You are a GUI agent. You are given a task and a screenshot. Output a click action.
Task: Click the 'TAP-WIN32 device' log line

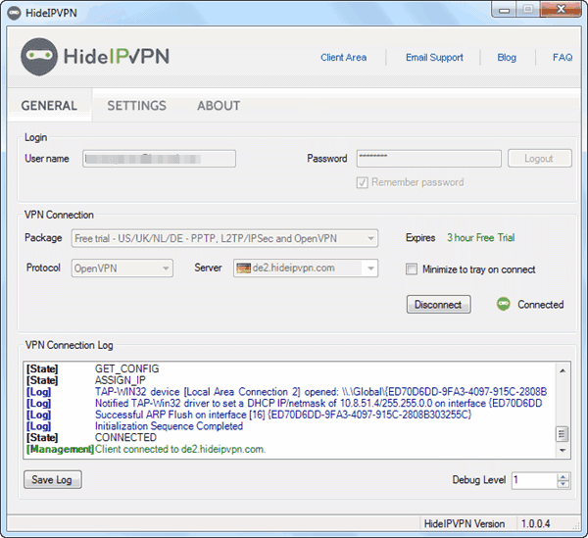[321, 392]
